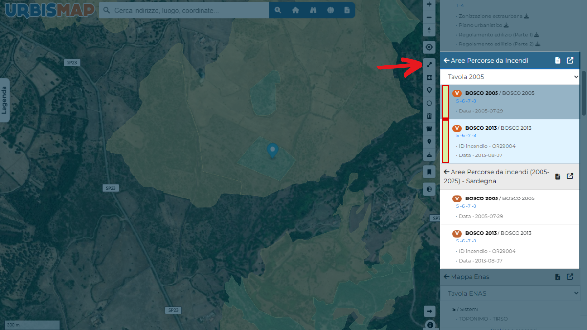
Task: Click the blue location pin on the map
Action: [272, 150]
